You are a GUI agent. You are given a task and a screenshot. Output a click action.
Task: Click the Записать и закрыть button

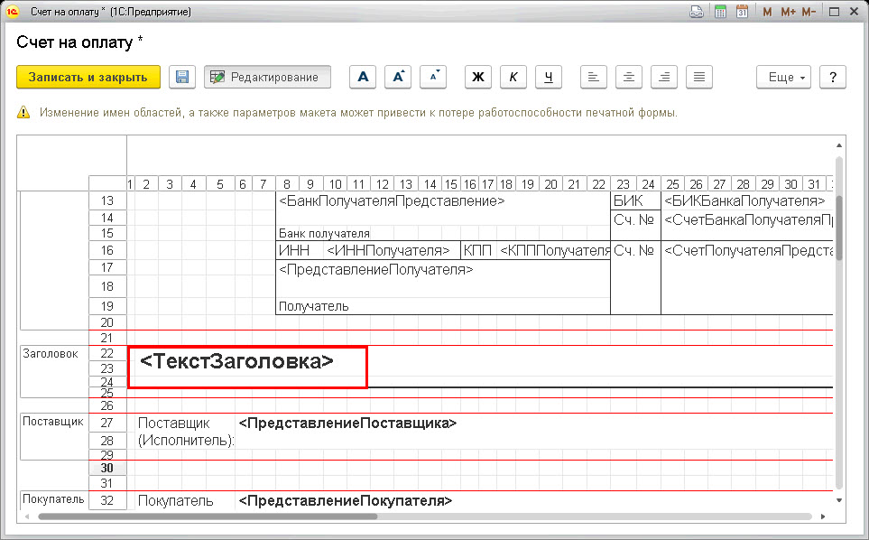pyautogui.click(x=88, y=77)
